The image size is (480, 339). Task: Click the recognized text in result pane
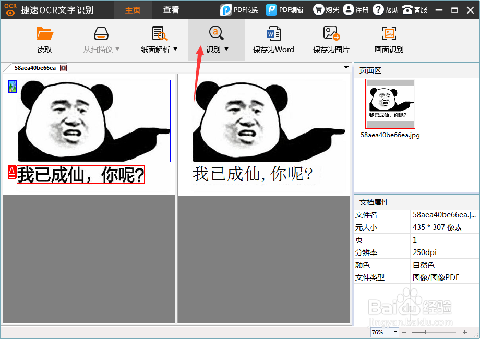pos(253,174)
